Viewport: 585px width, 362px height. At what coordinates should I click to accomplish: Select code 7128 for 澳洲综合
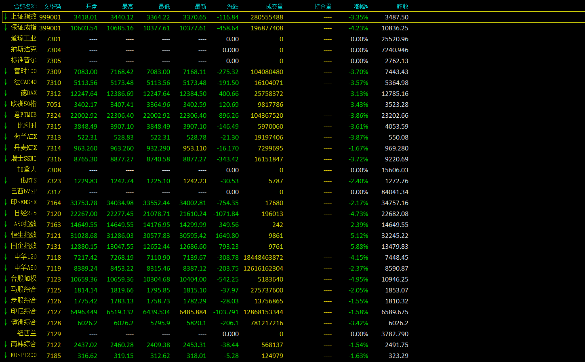tap(53, 323)
